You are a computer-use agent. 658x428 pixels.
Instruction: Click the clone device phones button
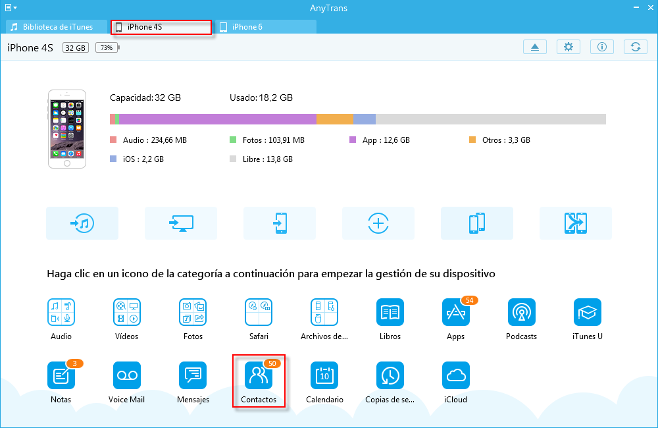coord(476,223)
